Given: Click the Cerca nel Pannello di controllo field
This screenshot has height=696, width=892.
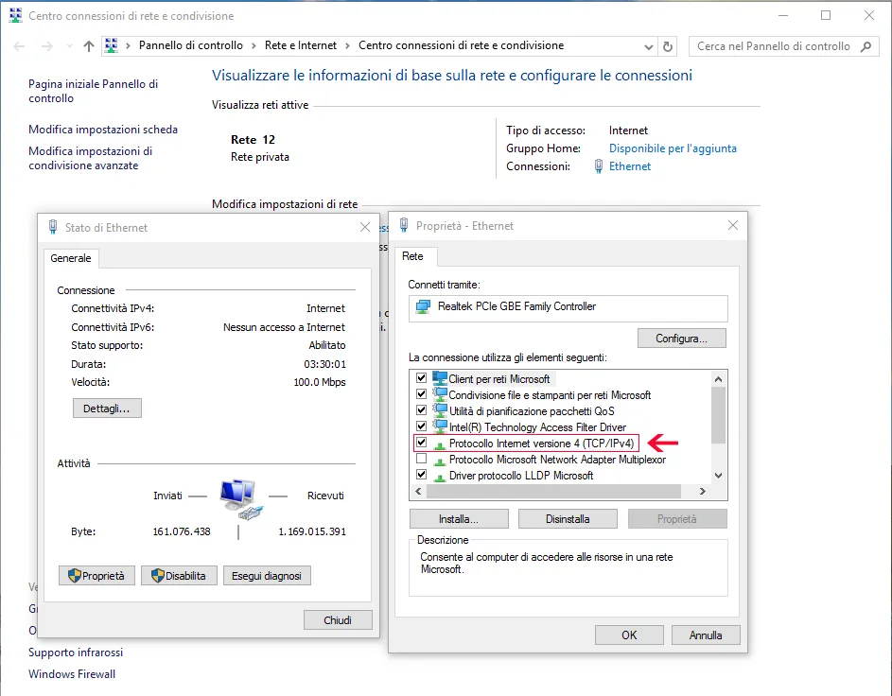Looking at the screenshot, I should (x=774, y=46).
